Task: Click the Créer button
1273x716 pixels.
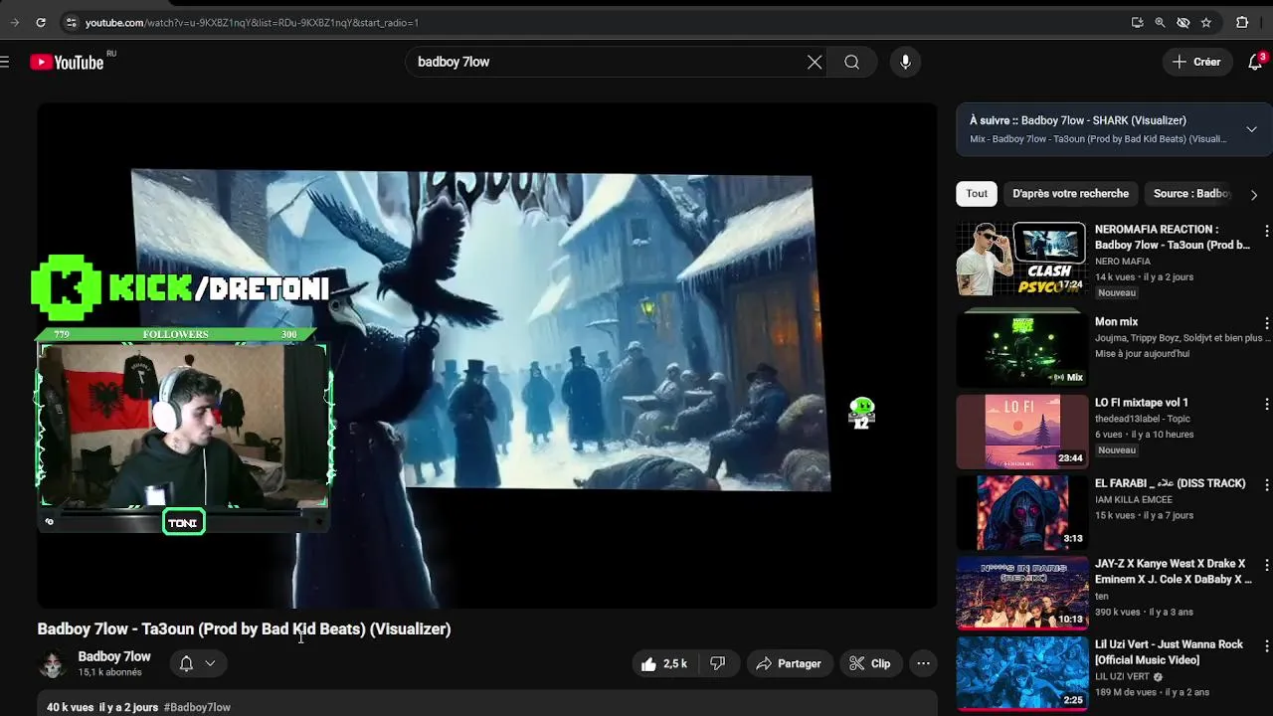Action: pos(1196,62)
